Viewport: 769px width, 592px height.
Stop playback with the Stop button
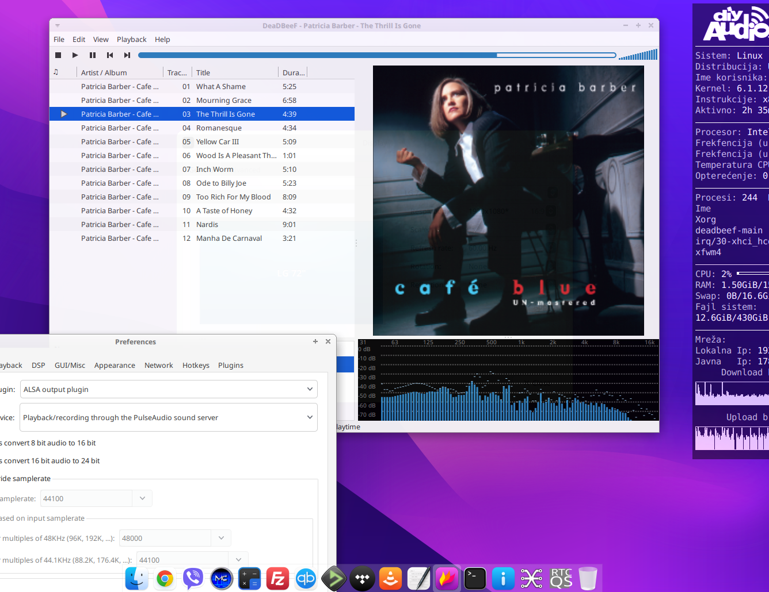click(x=58, y=55)
